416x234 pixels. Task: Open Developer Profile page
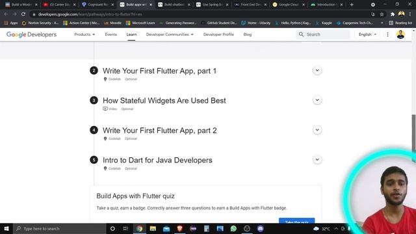click(x=218, y=34)
